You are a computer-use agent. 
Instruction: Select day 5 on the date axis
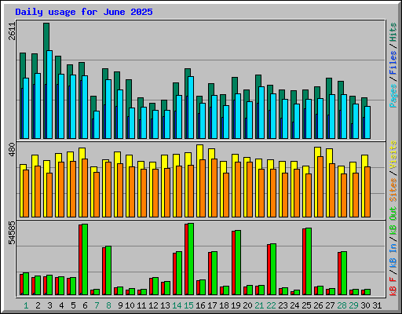(x=73, y=305)
